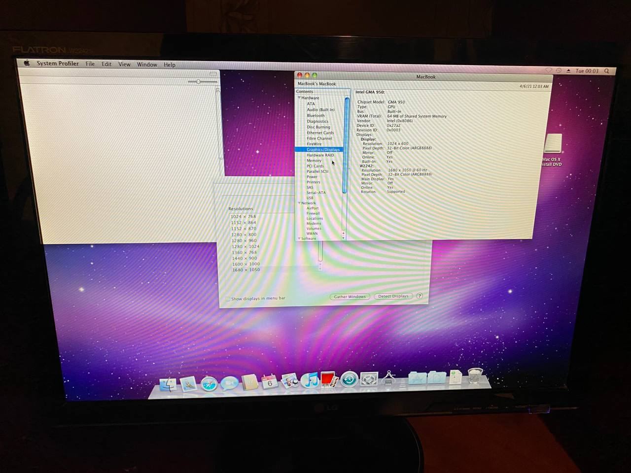Click the help question mark button
The height and width of the screenshot is (473, 631).
(x=420, y=296)
